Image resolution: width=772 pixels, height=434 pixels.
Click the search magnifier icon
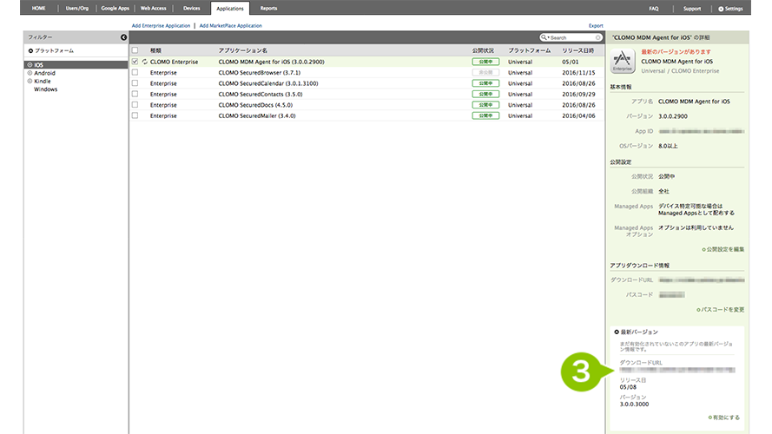click(x=544, y=37)
